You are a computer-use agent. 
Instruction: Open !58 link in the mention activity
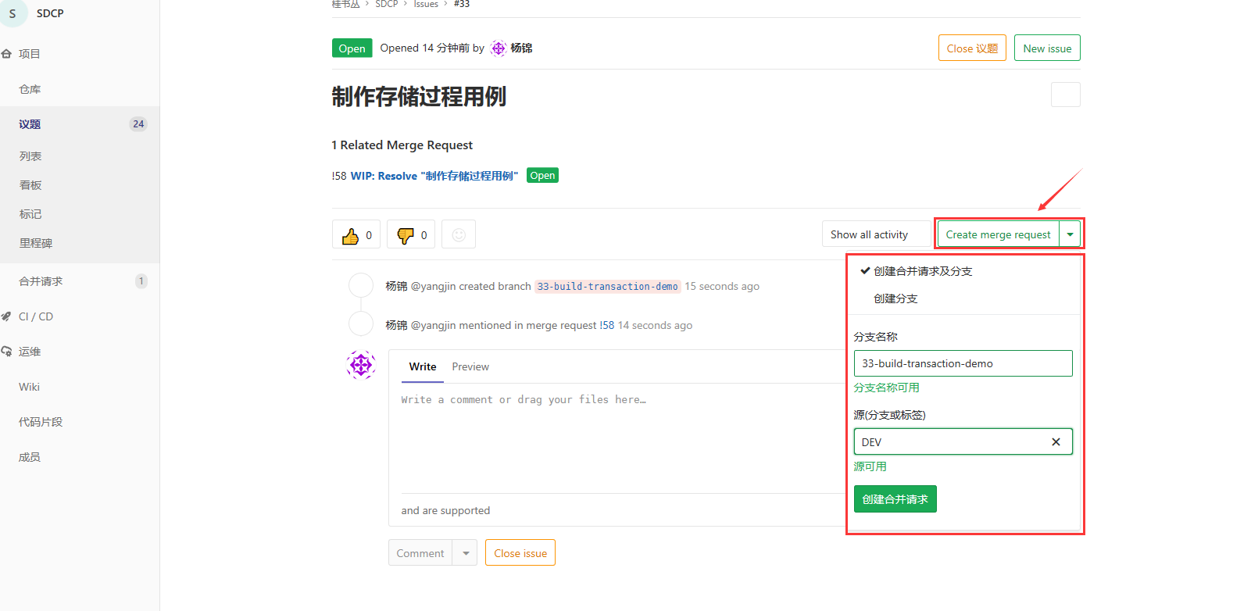click(x=607, y=325)
